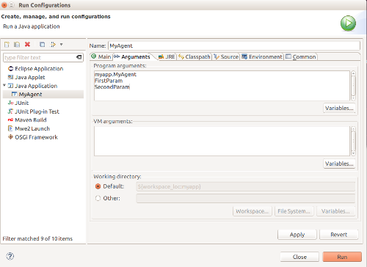Select OSGi Framework configuration type
The width and height of the screenshot is (367, 267).
[33, 137]
